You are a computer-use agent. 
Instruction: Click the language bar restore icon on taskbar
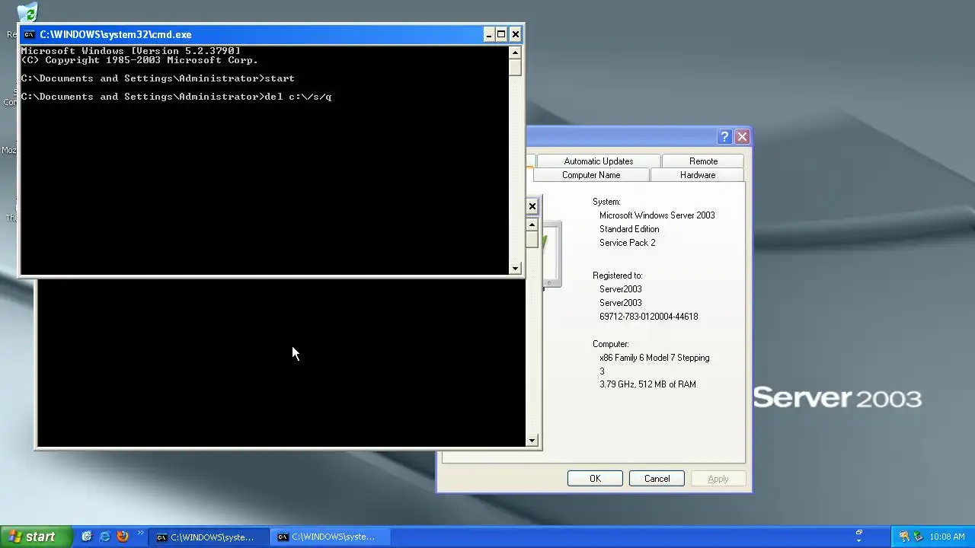pyautogui.click(x=858, y=534)
